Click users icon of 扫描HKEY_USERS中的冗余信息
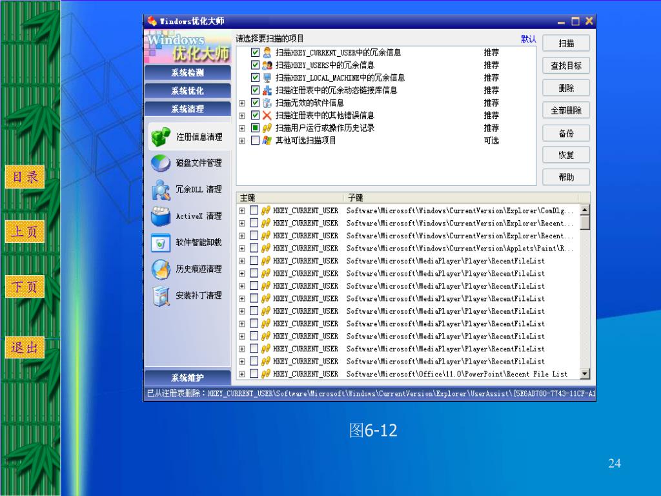 (267, 65)
